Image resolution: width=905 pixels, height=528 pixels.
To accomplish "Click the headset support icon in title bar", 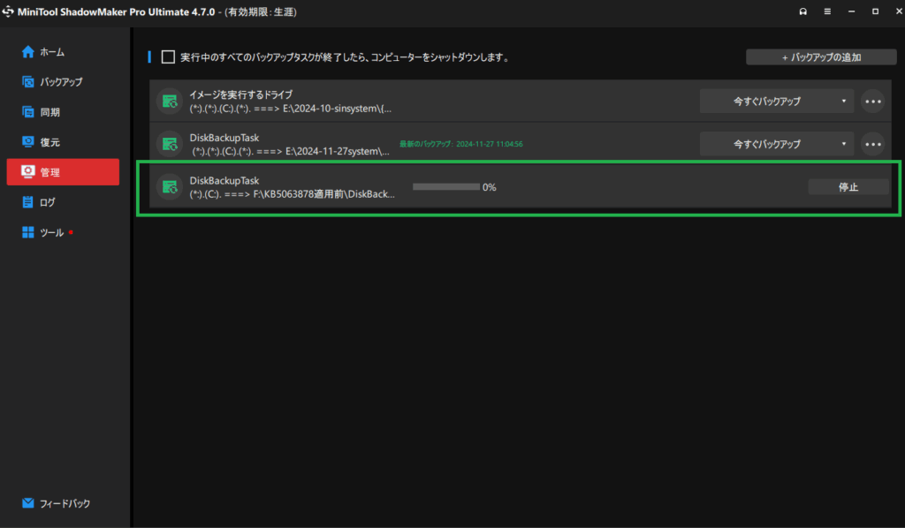I will (802, 11).
